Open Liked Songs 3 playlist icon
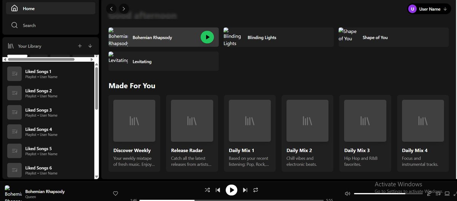The height and width of the screenshot is (201, 457). point(14,112)
